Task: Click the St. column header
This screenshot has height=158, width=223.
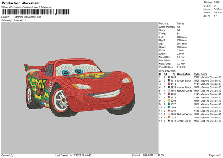Action: [x=174, y=74]
